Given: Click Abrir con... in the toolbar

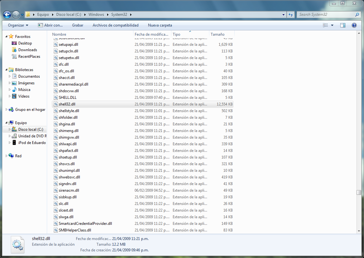Looking at the screenshot, I should point(50,25).
